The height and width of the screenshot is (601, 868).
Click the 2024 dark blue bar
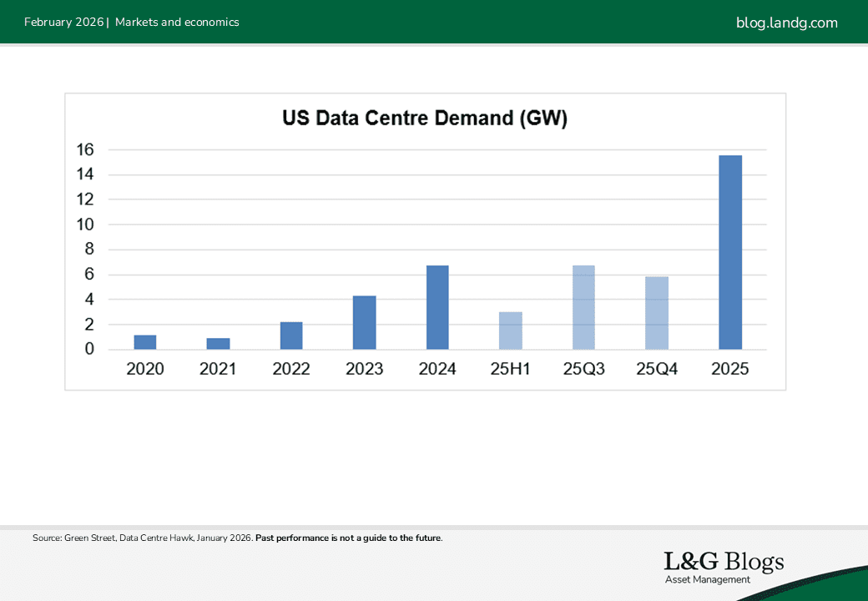click(437, 307)
